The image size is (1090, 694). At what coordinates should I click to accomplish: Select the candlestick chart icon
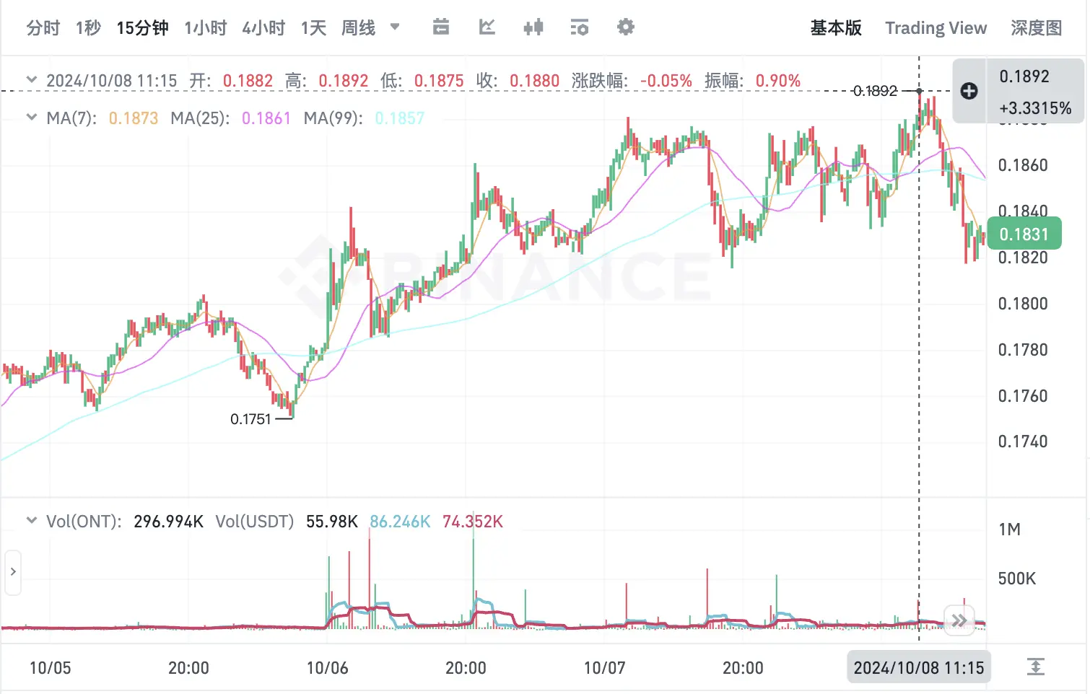pyautogui.click(x=533, y=27)
